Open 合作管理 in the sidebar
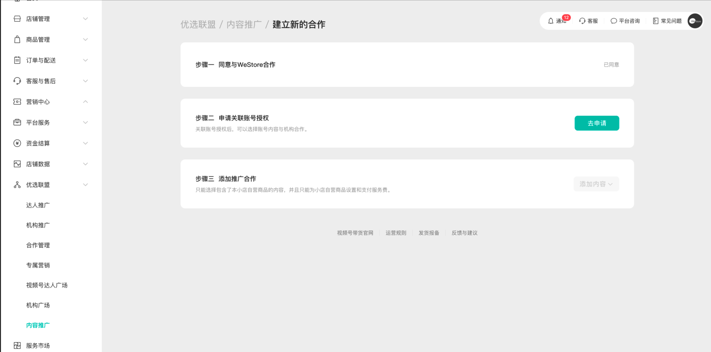The image size is (711, 352). [38, 245]
